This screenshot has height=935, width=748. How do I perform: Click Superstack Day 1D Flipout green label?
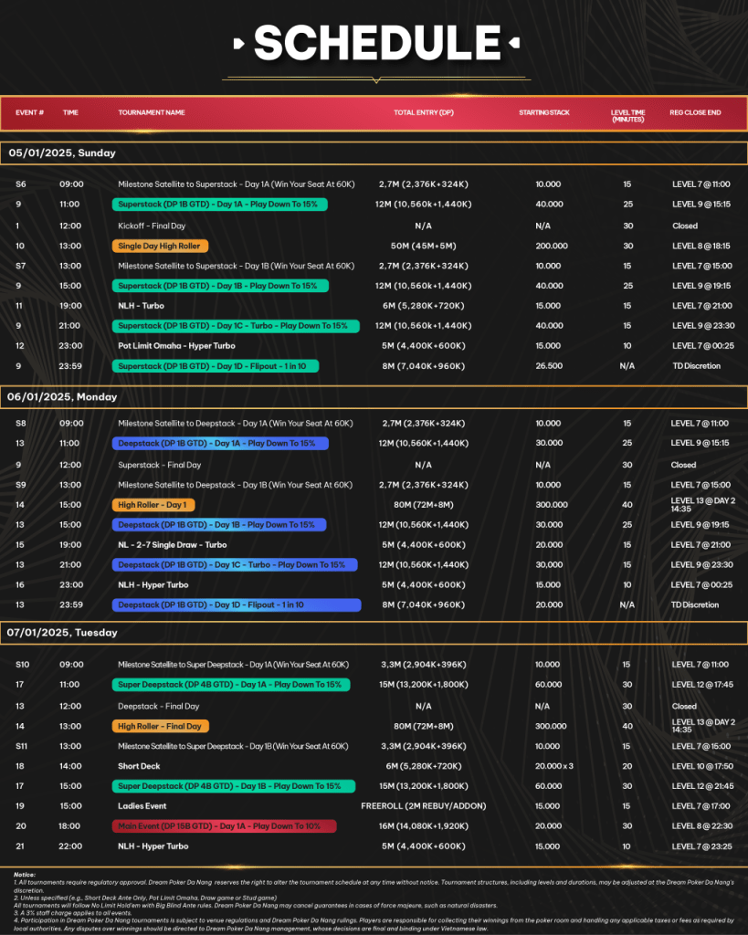click(216, 365)
